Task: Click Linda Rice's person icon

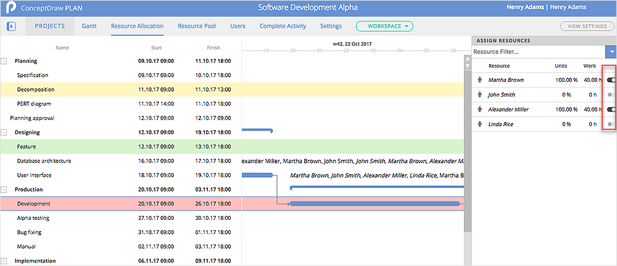Action: click(479, 124)
